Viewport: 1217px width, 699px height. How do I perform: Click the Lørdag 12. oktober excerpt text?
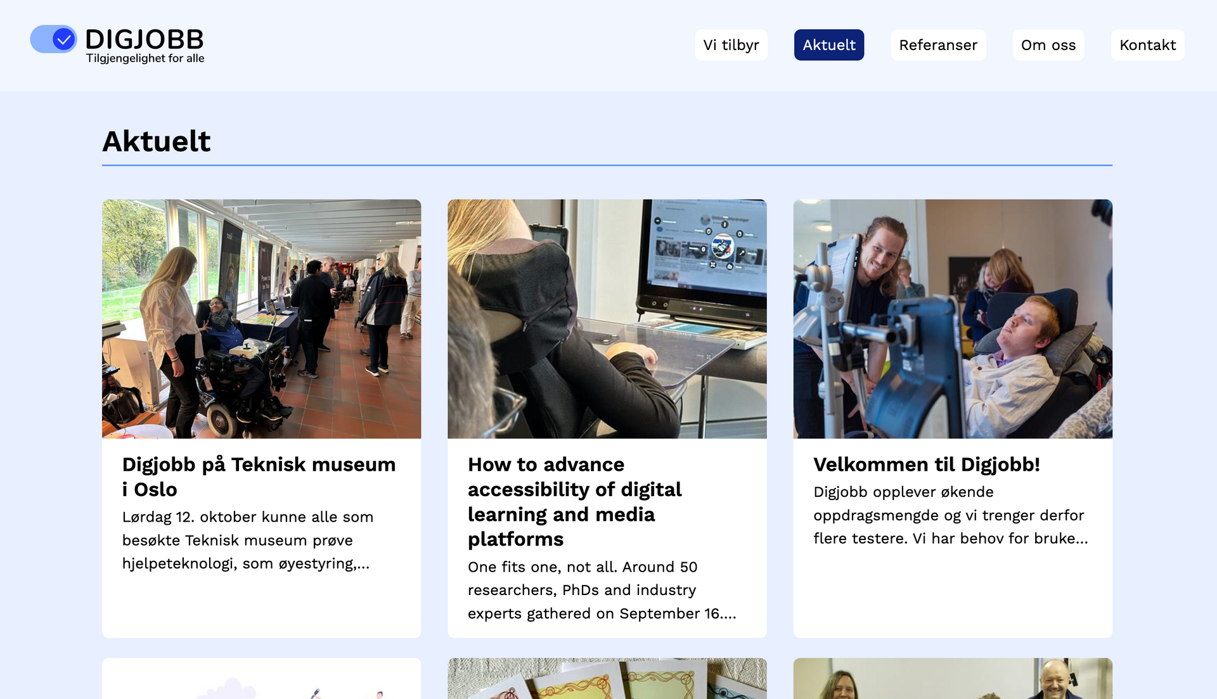247,540
